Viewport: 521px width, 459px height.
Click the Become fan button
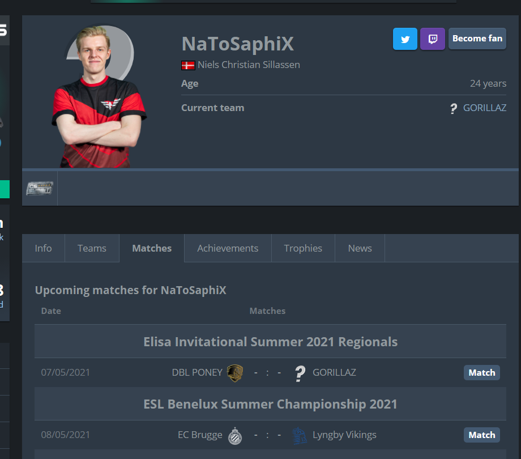coord(477,39)
